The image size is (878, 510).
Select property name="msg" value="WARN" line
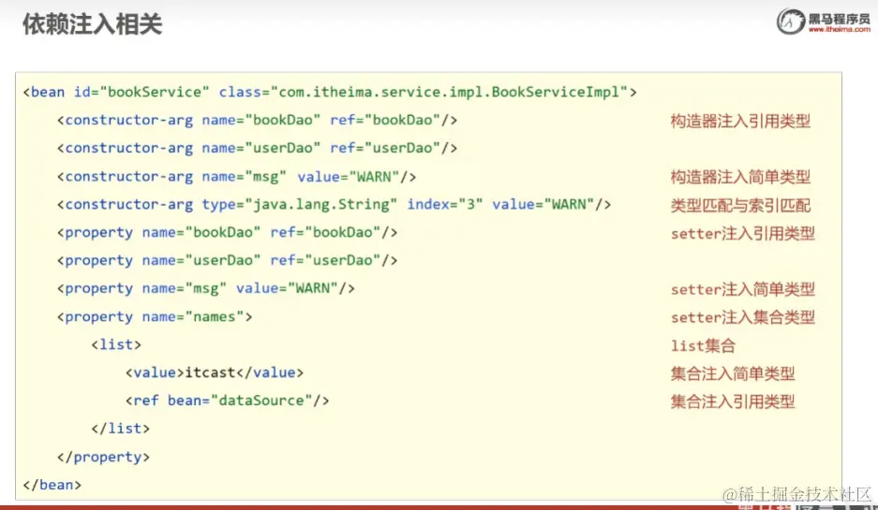[x=205, y=288]
